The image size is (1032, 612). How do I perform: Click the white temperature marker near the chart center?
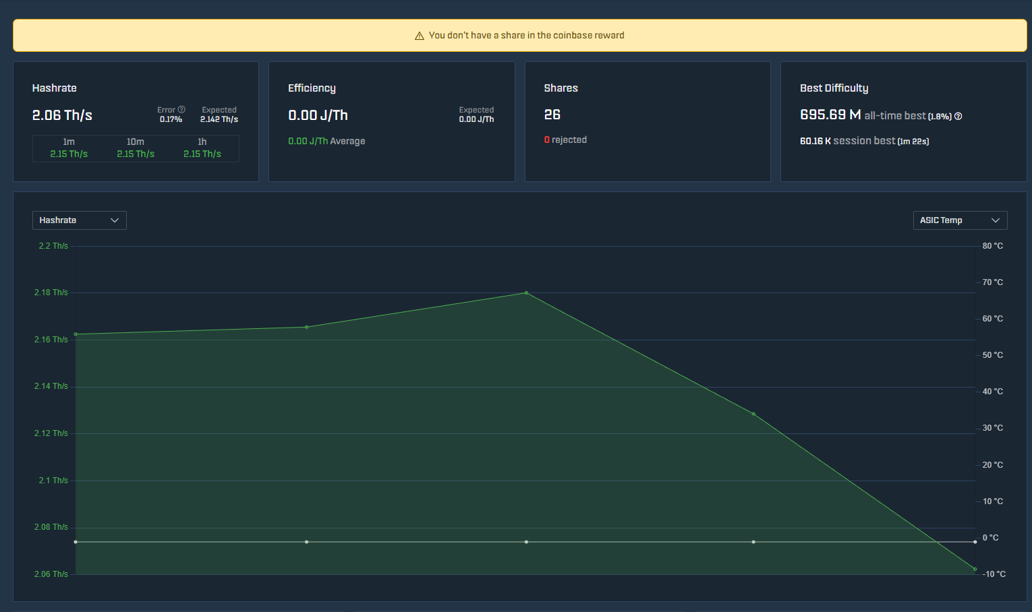(x=526, y=541)
